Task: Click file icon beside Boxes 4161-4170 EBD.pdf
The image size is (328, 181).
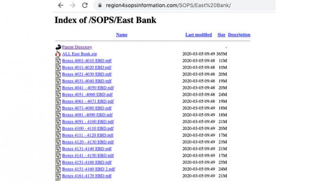Action: [x=58, y=176]
